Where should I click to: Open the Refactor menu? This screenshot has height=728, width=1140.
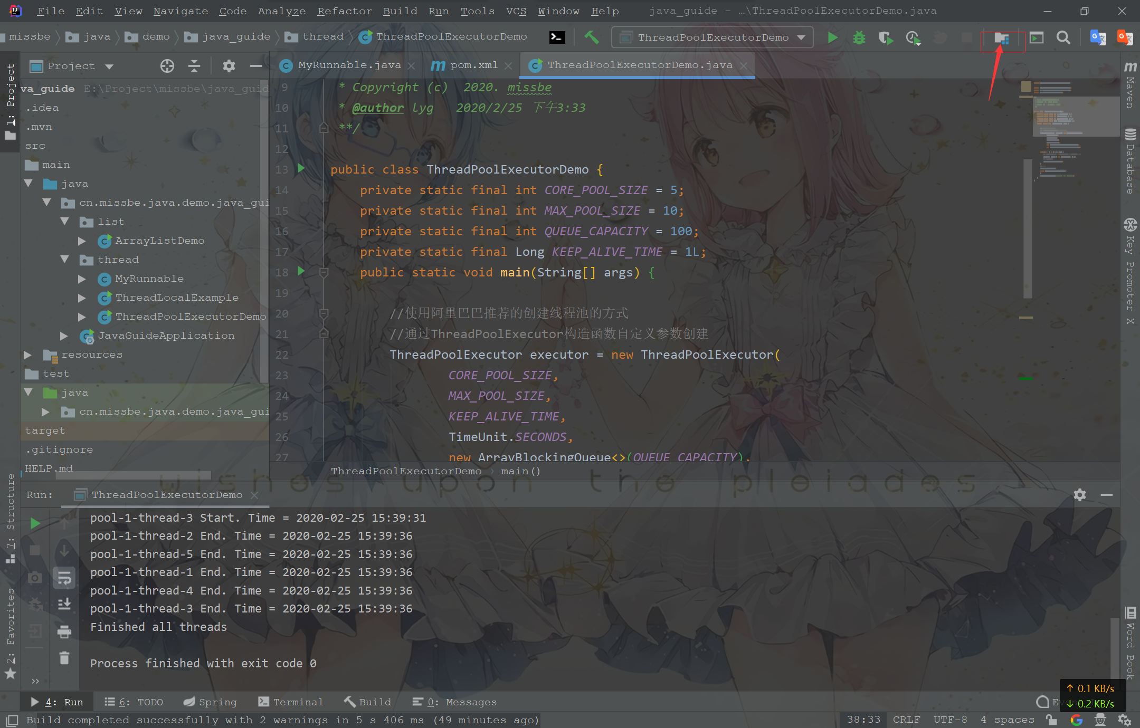pyautogui.click(x=344, y=11)
